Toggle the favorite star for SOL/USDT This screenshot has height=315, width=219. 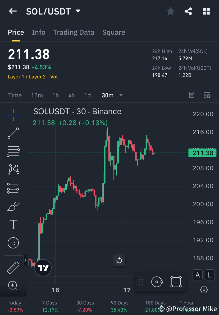tap(170, 11)
